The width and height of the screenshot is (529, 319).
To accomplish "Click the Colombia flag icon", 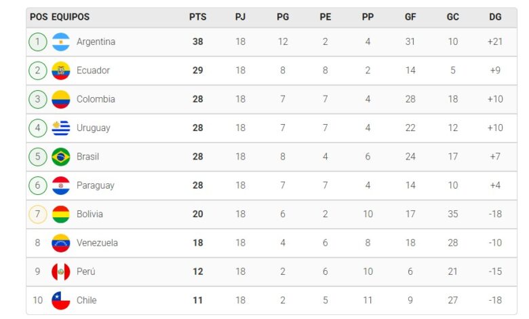I will pos(61,99).
